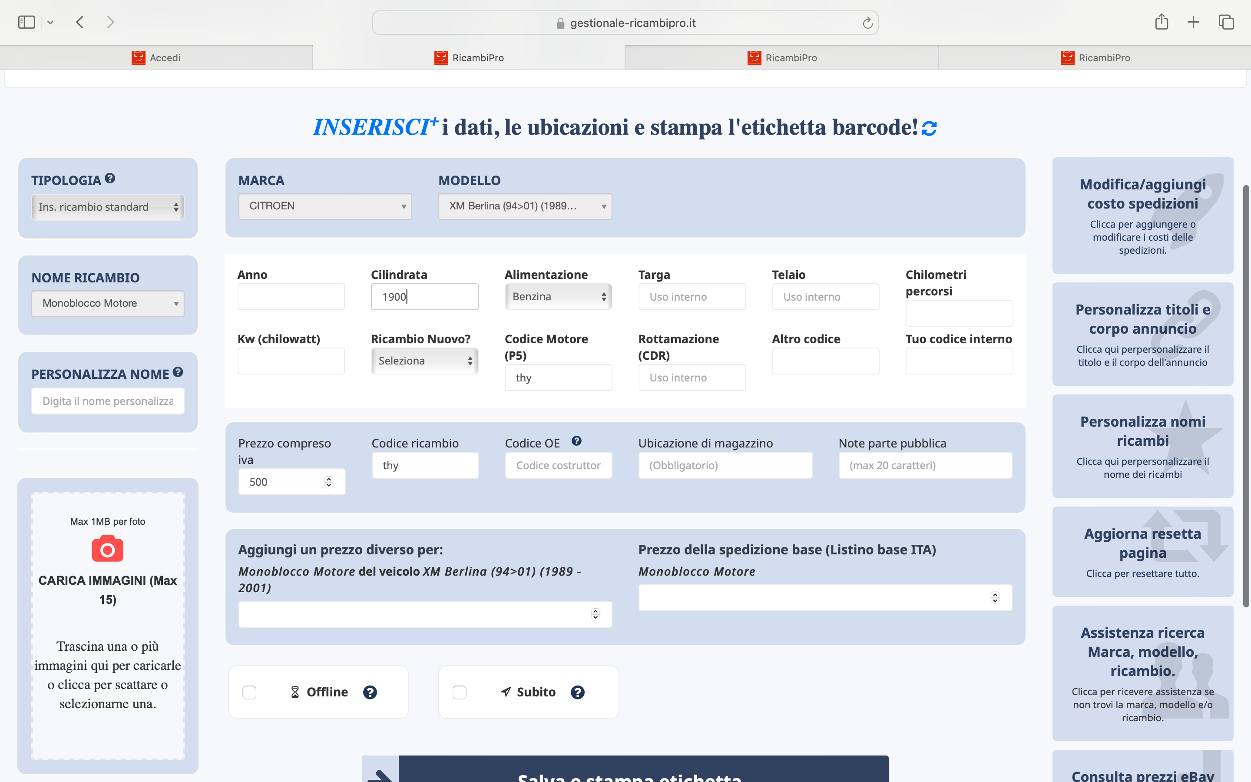Image resolution: width=1251 pixels, height=782 pixels.
Task: Click the Targa input field
Action: (x=692, y=296)
